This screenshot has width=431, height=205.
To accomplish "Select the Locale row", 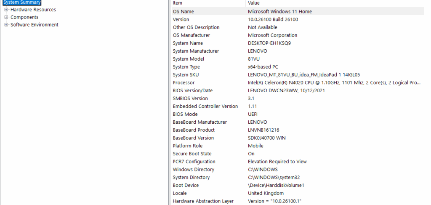I will (298, 194).
